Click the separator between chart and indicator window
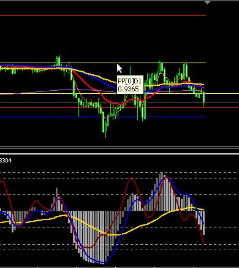The height and width of the screenshot is (268, 239). (x=120, y=151)
